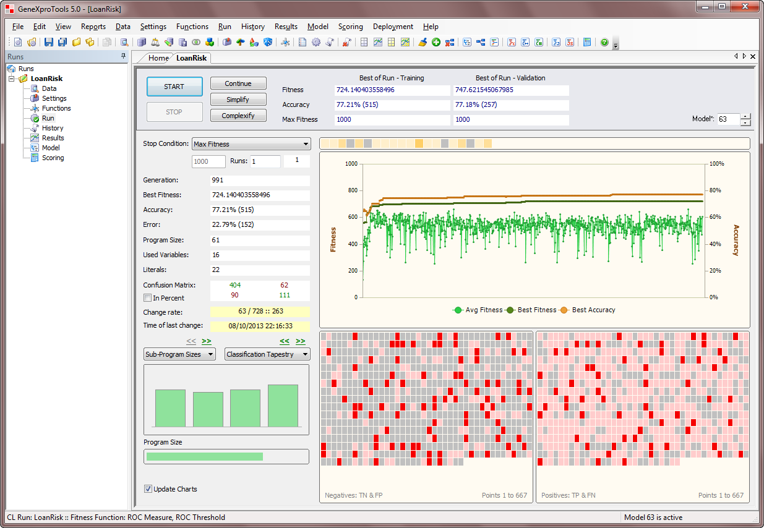Click the Save floppy disk toolbar icon
Image resolution: width=764 pixels, height=528 pixels.
click(x=49, y=42)
